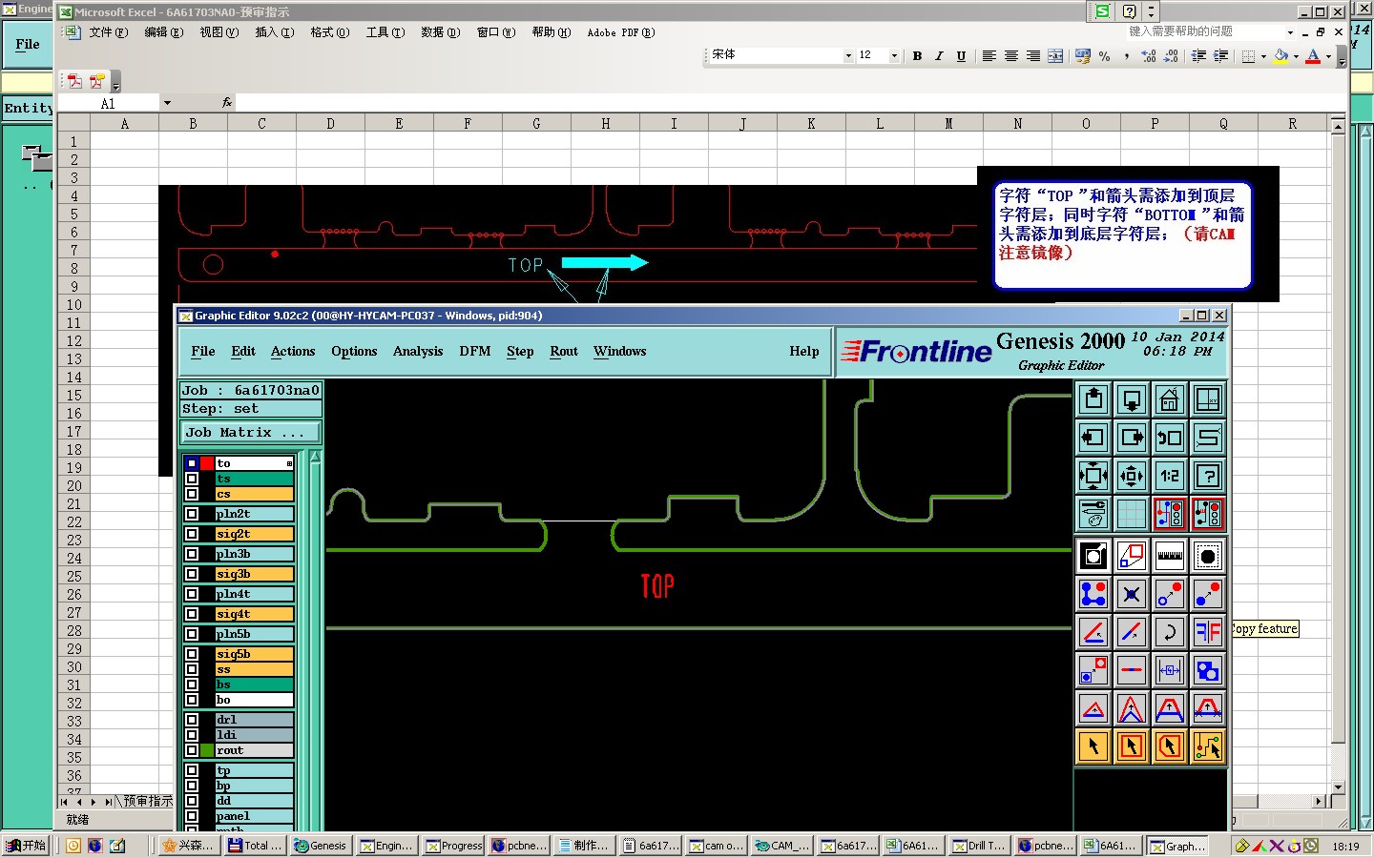
Task: Open the Analysis menu in Graphic Editor
Action: 418,352
